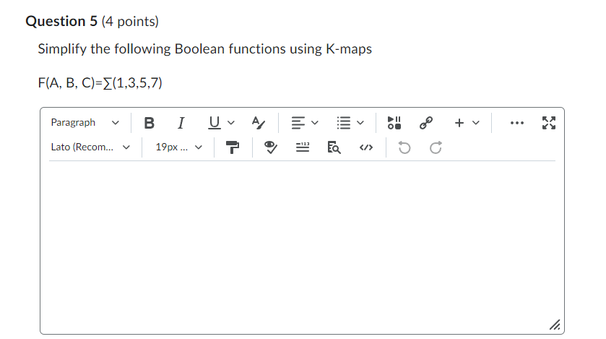606x339 pixels.
Task: Toggle fullscreen editor mode
Action: click(549, 123)
